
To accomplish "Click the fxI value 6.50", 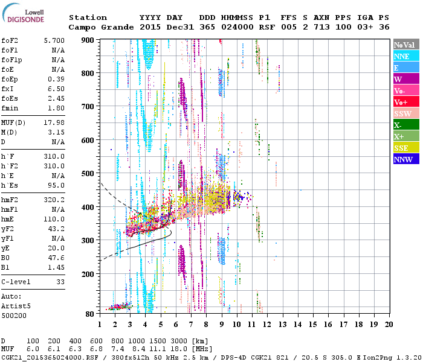I will (x=56, y=89).
